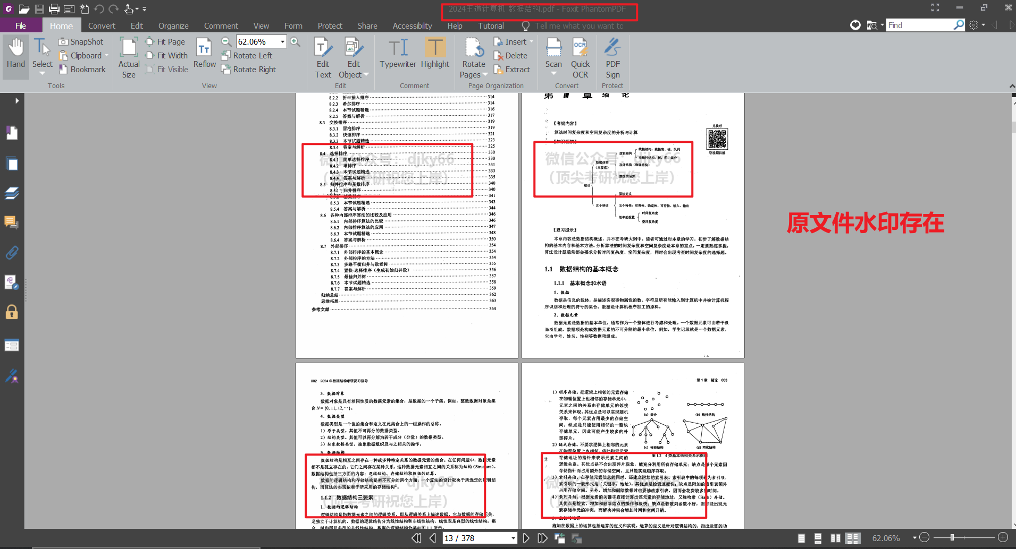Go to the next page
The image size is (1016, 549).
point(526,538)
